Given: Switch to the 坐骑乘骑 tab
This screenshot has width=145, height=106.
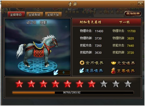Looking at the screenshot, I should click(x=34, y=15).
